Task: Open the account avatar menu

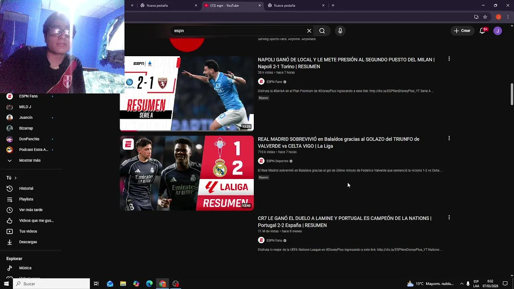Action: pos(498,31)
